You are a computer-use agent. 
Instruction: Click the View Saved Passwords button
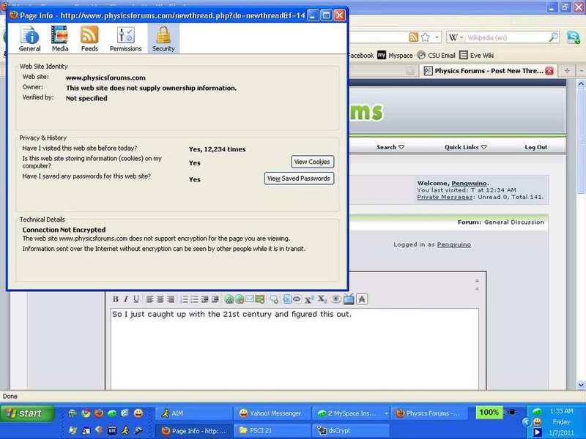click(299, 179)
